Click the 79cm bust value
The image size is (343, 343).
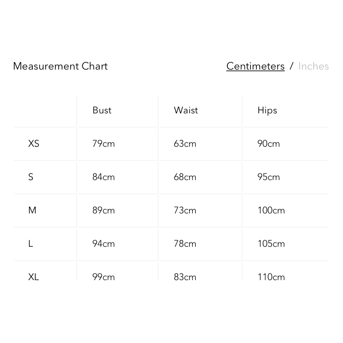(103, 143)
